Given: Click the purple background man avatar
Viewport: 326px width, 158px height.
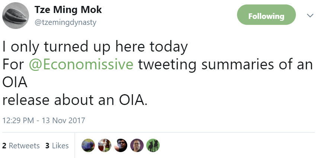Looking at the screenshot, I should click(x=137, y=145).
